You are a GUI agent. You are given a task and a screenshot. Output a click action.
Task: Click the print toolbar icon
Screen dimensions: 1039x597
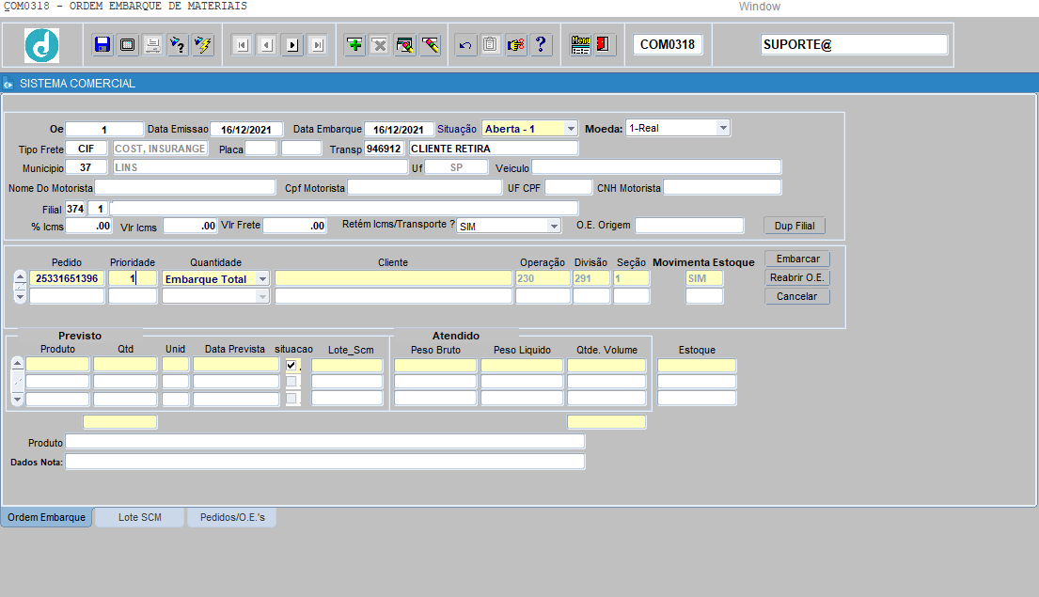[152, 45]
